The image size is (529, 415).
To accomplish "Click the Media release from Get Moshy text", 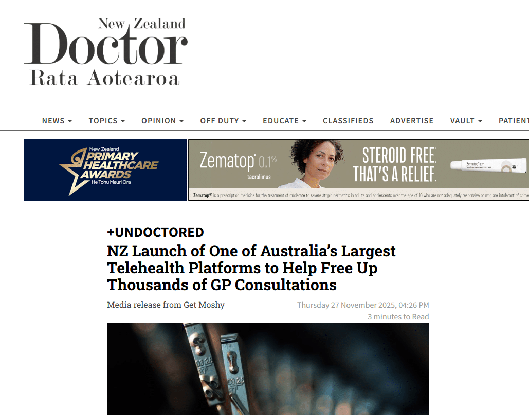I will coord(166,305).
